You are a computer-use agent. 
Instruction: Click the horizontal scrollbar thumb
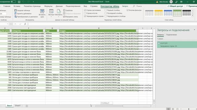pyautogui.click(x=137, y=106)
